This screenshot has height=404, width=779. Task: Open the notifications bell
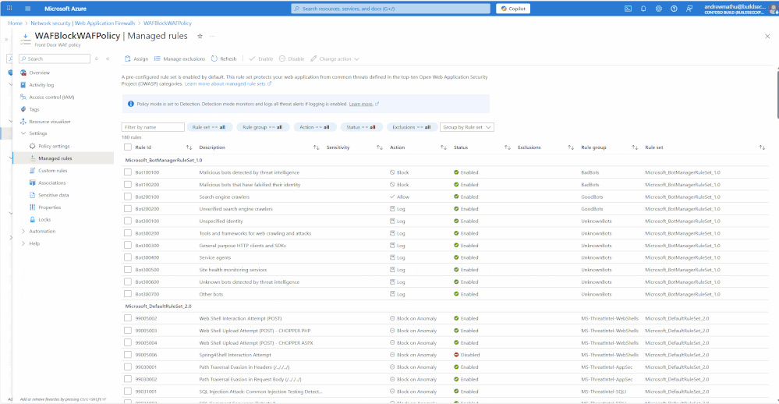(x=643, y=9)
